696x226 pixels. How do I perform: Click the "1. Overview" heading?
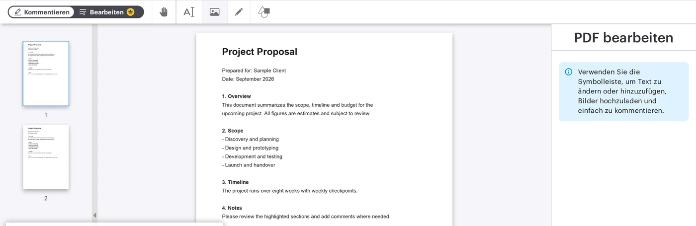point(237,96)
